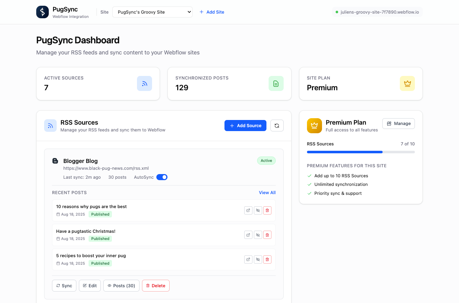
Task: Delete the 'Have a pugtastic Christmas!' post
Action: coord(267,235)
